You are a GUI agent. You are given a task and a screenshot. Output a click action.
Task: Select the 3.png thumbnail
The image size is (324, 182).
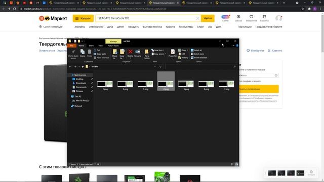(x=145, y=84)
